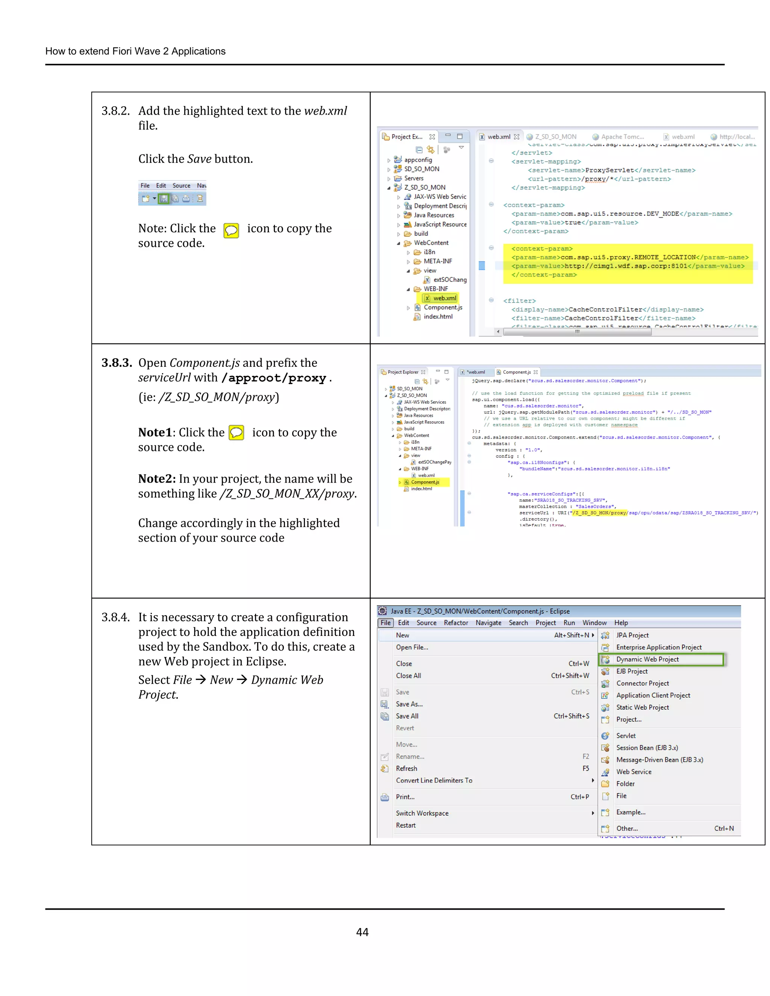The image size is (770, 996).
Task: Collapse WEB-INF folder in step 3.8.3 explorer
Action: (x=400, y=469)
